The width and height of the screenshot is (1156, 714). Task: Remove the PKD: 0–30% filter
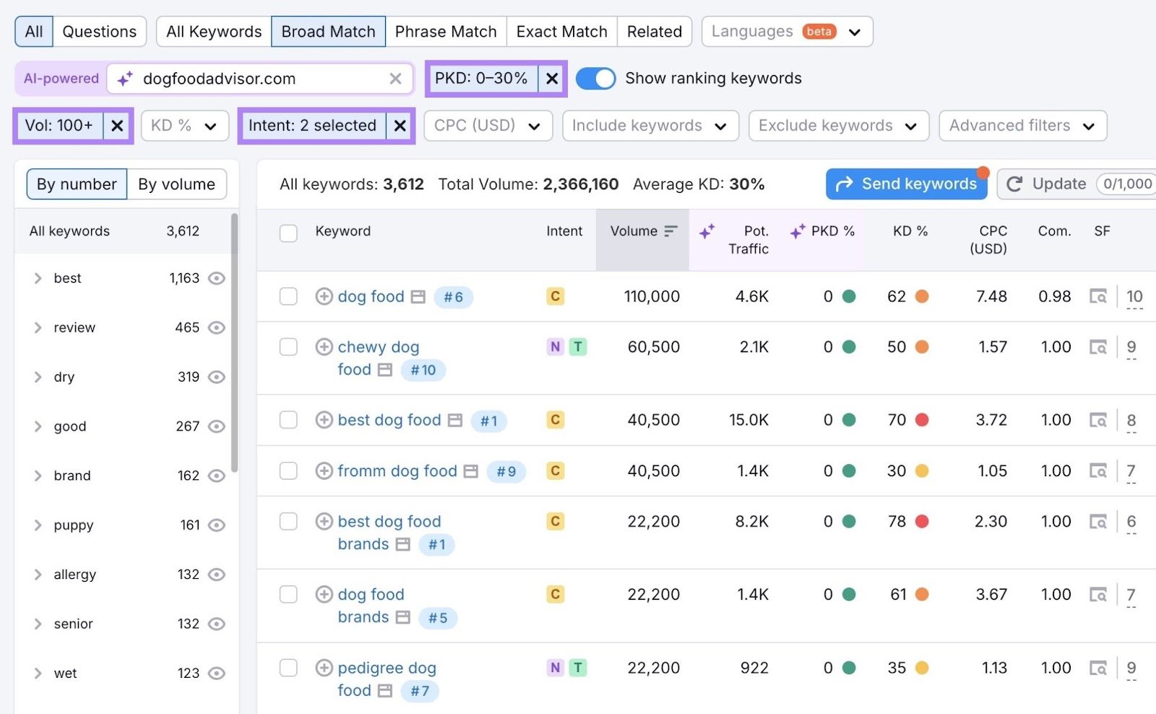click(x=552, y=79)
